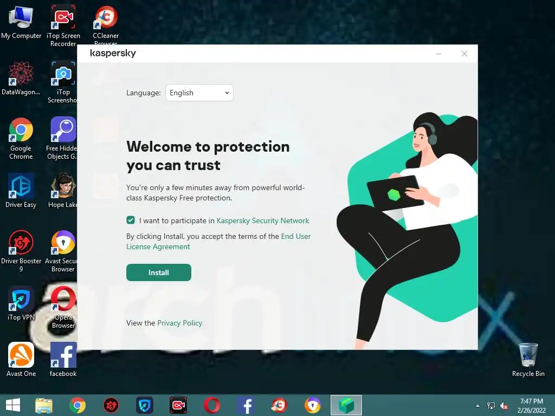This screenshot has width=555, height=416.
Task: Launch iTop Screen Recorder desktop shortcut
Action: point(63,25)
